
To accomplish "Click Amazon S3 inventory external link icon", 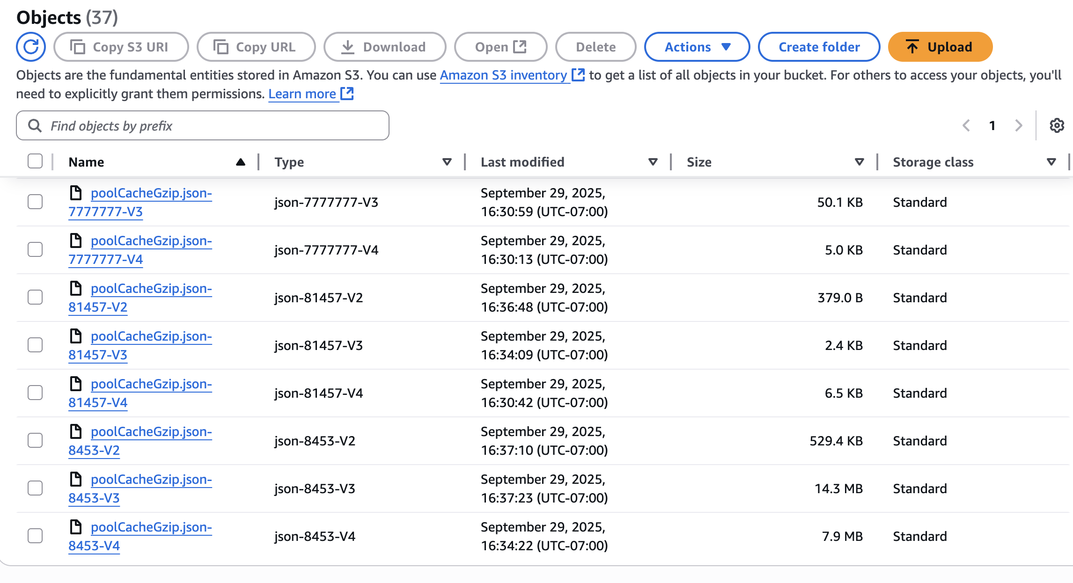I will (x=579, y=75).
